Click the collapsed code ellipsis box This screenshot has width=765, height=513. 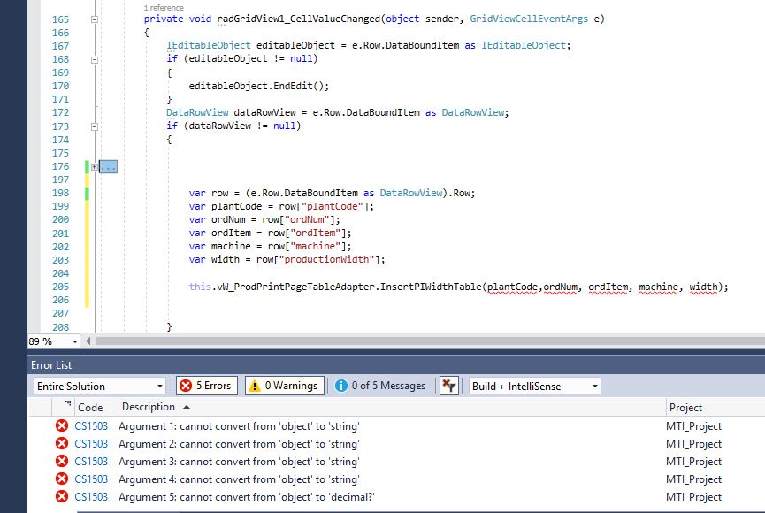click(x=108, y=167)
